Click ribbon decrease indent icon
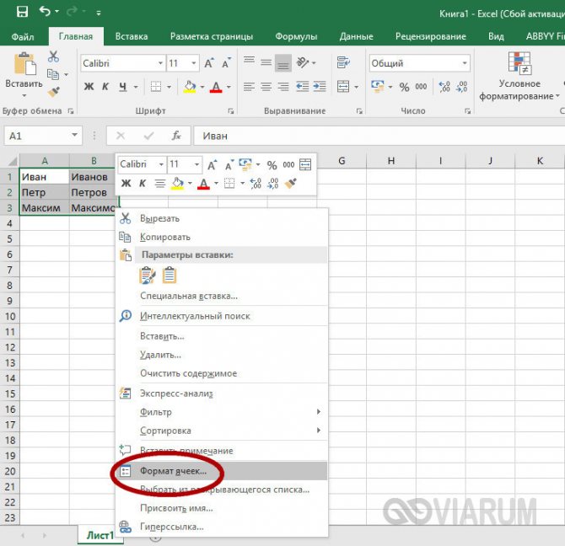The width and height of the screenshot is (565, 546). click(x=303, y=87)
